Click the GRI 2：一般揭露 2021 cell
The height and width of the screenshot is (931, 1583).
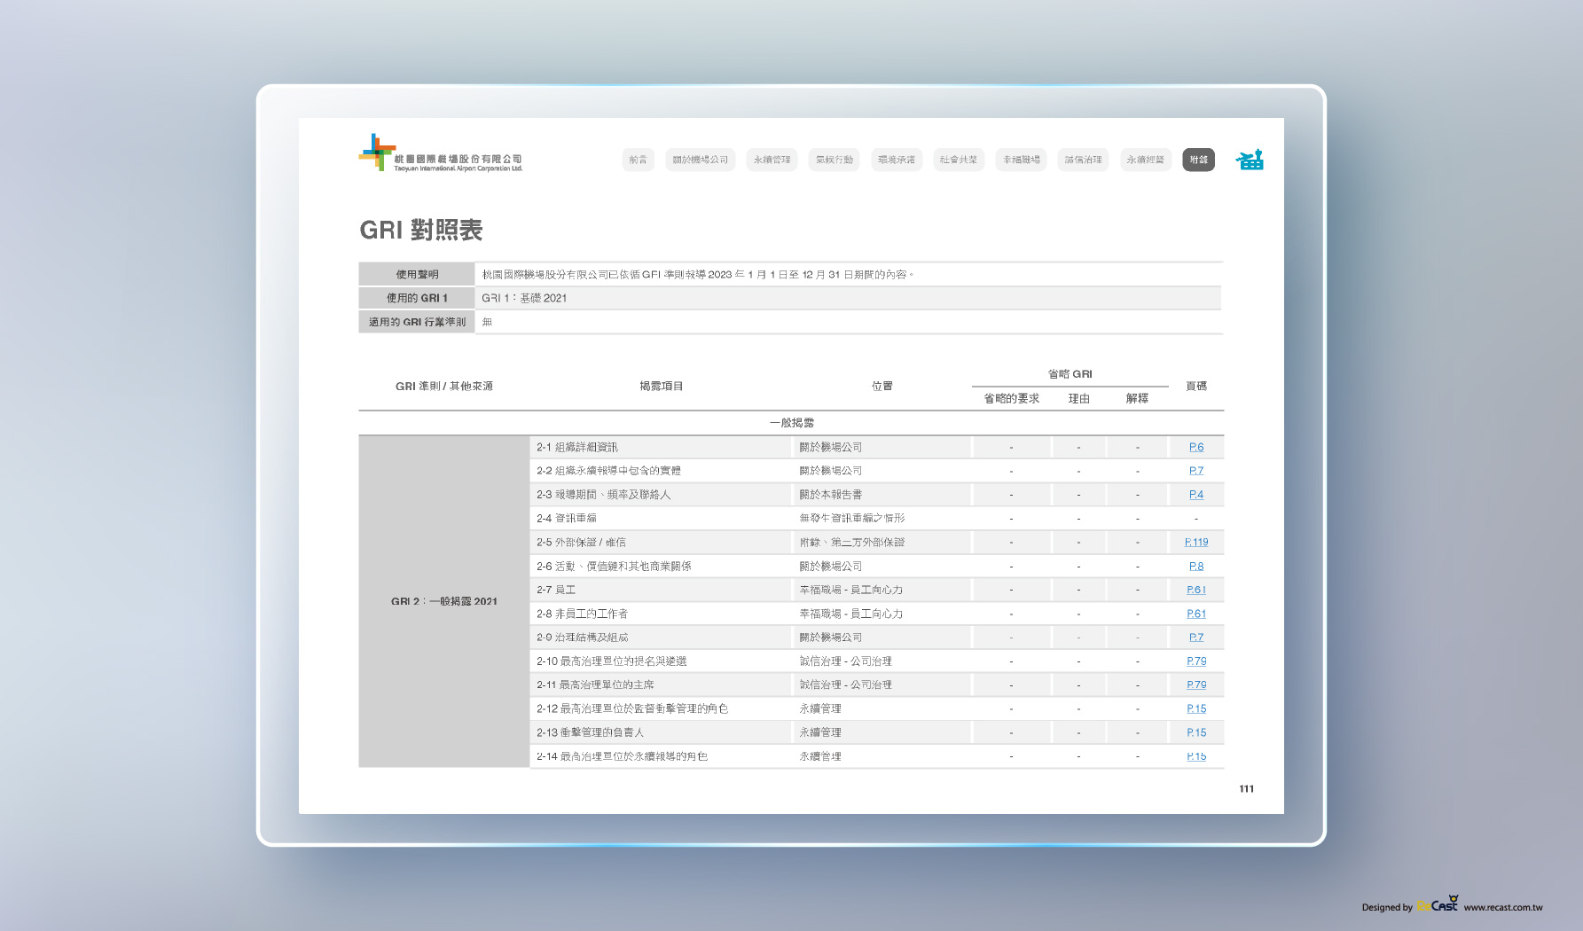pos(443,601)
